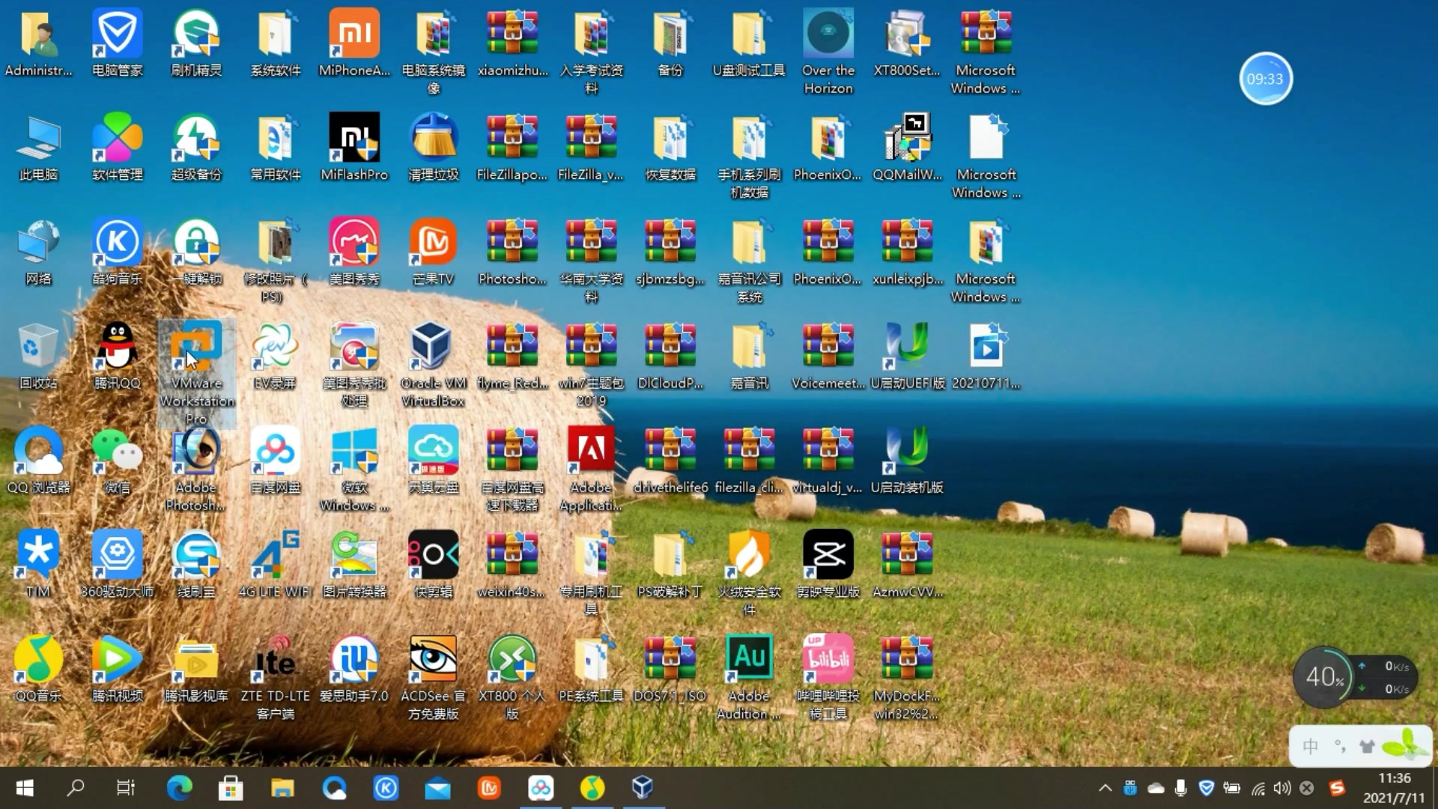Open Task View in the taskbar

[x=126, y=788]
